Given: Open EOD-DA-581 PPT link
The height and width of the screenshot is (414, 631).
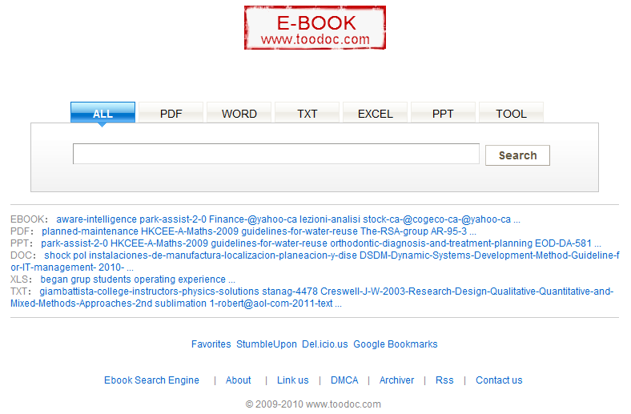Looking at the screenshot, I should pyautogui.click(x=564, y=243).
